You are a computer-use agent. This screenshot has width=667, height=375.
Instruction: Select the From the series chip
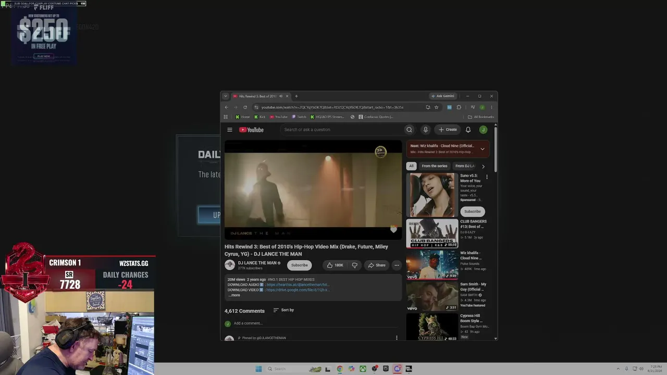tap(435, 166)
